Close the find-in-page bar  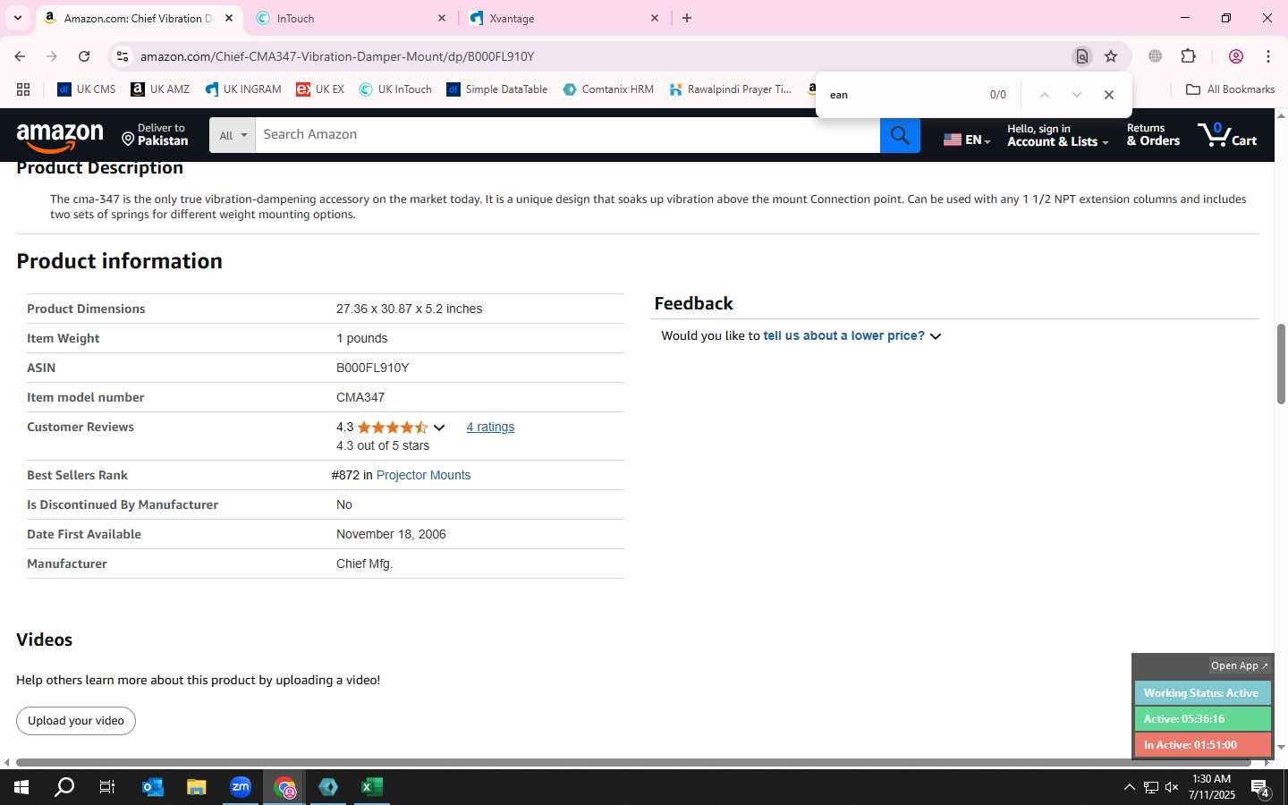[x=1109, y=95]
